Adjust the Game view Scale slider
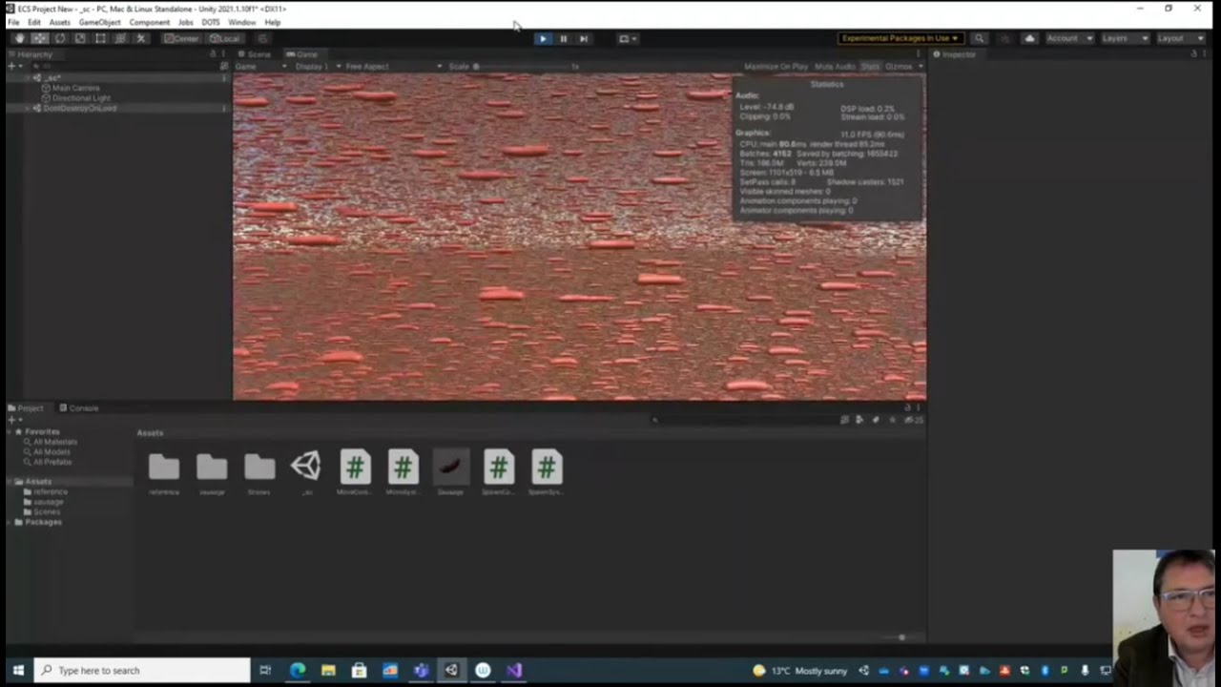This screenshot has width=1221, height=687. pyautogui.click(x=523, y=67)
